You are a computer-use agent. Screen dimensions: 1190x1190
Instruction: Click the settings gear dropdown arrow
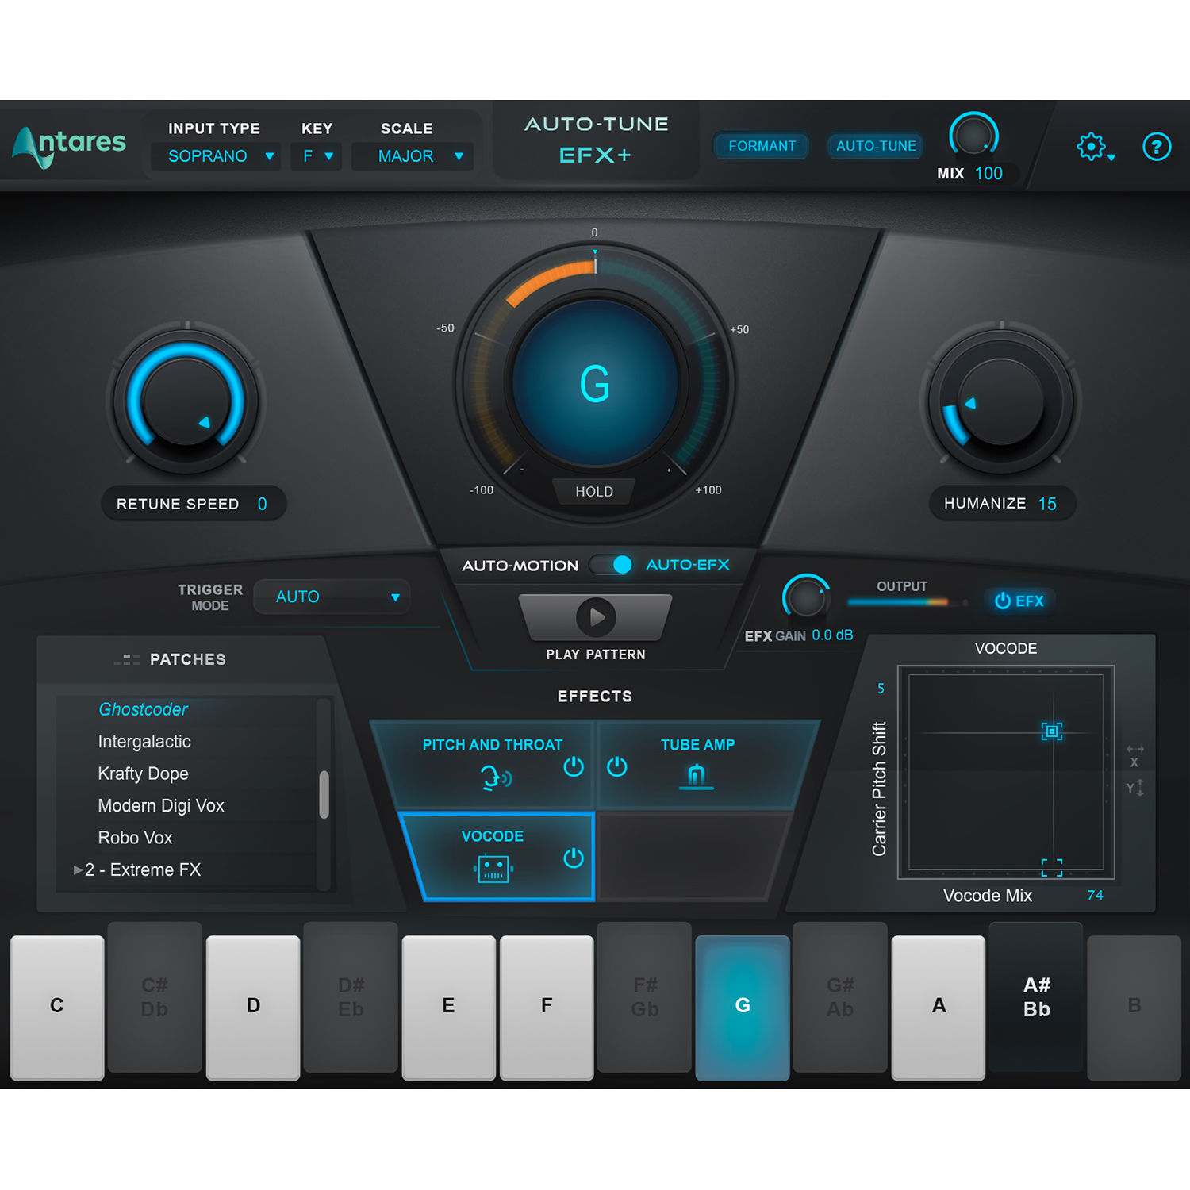pyautogui.click(x=1111, y=158)
